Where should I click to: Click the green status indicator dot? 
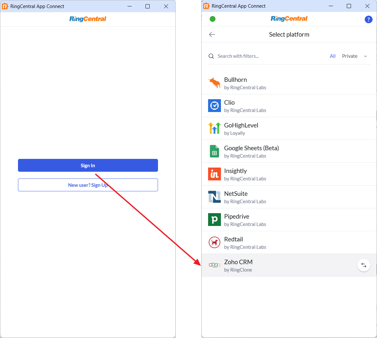(213, 19)
